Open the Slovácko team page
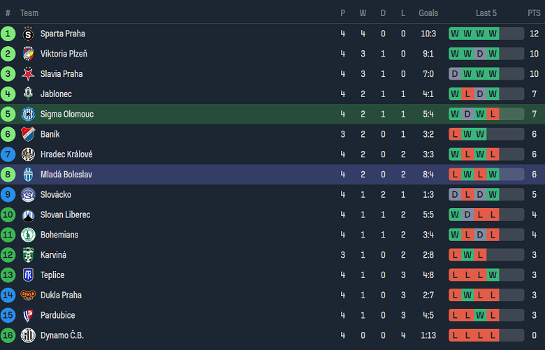This screenshot has height=350, width=545. [55, 195]
